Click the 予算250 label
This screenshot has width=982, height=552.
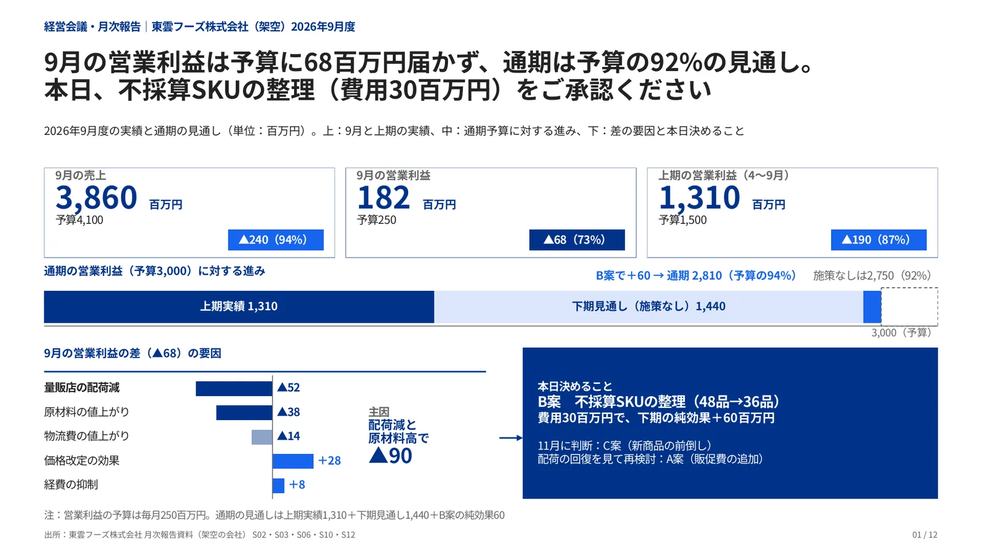click(377, 220)
